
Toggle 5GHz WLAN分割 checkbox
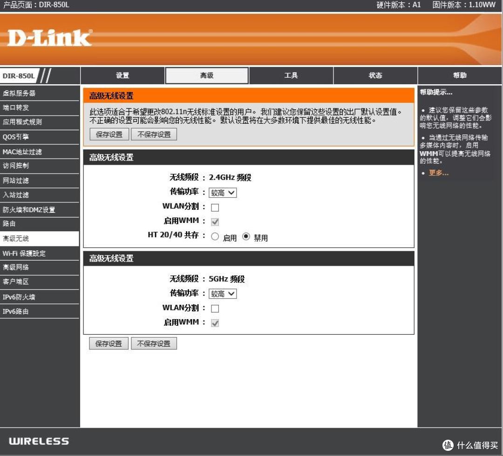coord(215,308)
